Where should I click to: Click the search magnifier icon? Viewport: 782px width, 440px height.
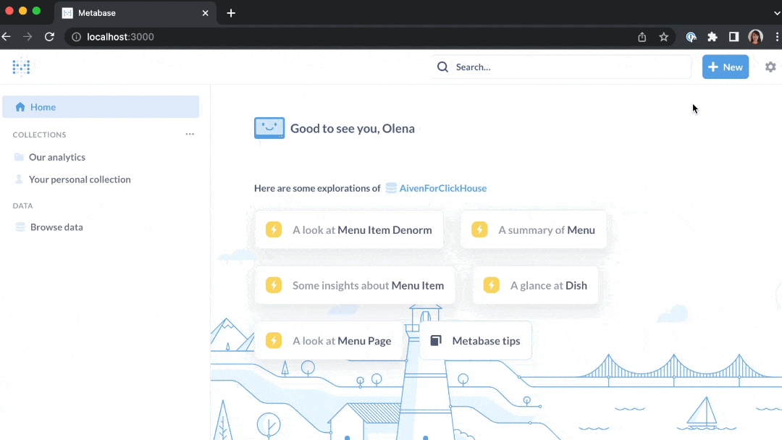[x=442, y=67]
